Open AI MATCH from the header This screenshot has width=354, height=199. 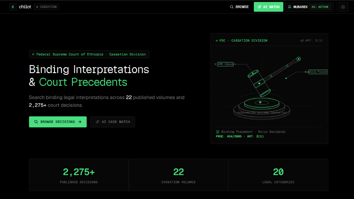point(268,7)
